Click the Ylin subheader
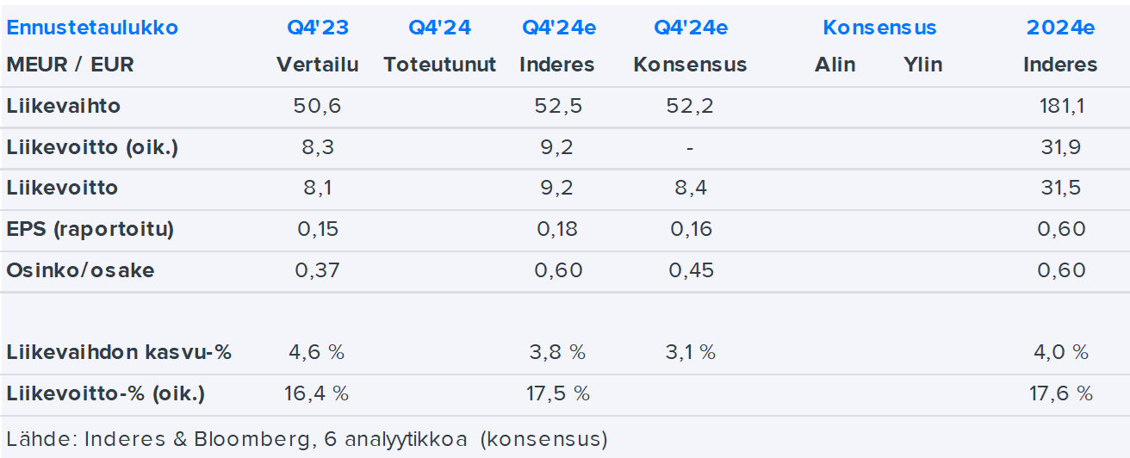Viewport: 1130px width, 458px height. [x=923, y=65]
